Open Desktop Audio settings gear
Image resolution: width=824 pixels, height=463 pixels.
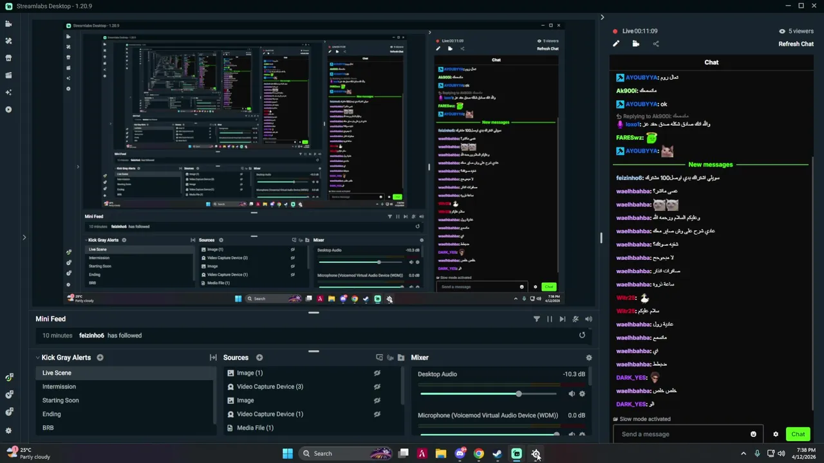pyautogui.click(x=582, y=394)
